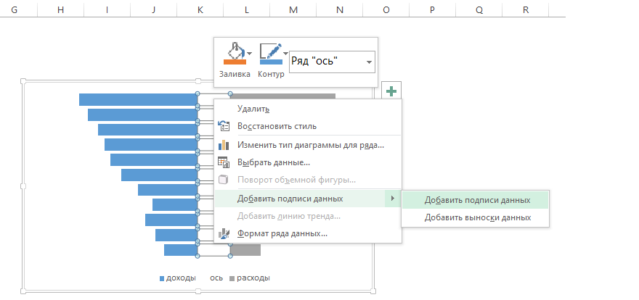Click the расходы legend label
Viewport: 639px width, 300px height.
(253, 278)
